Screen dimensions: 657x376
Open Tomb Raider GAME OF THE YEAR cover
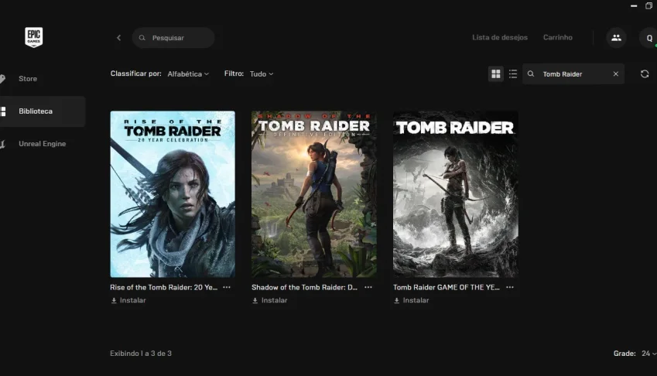(x=456, y=194)
